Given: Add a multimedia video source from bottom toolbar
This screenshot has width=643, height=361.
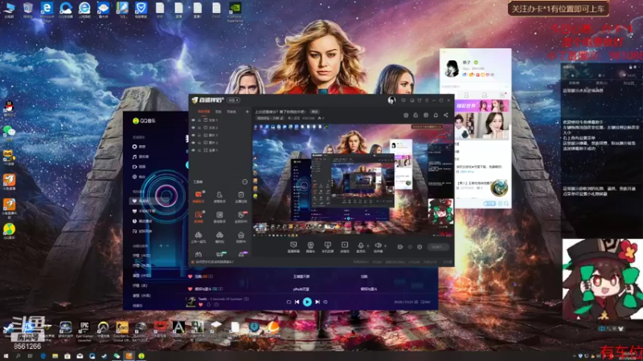Looking at the screenshot, I should tap(345, 246).
